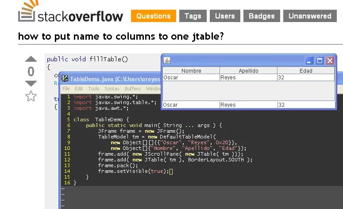Click the Java cup icon in the table window
The height and width of the screenshot is (209, 343).
pyautogui.click(x=167, y=60)
